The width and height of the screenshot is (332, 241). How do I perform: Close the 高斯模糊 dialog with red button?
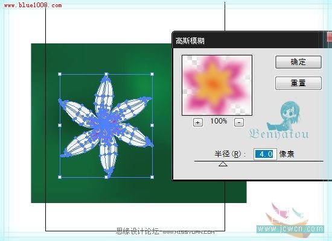(x=330, y=37)
